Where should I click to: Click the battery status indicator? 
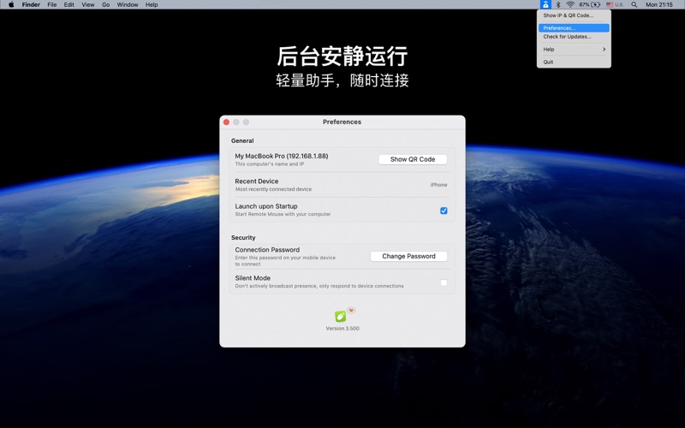(x=590, y=5)
